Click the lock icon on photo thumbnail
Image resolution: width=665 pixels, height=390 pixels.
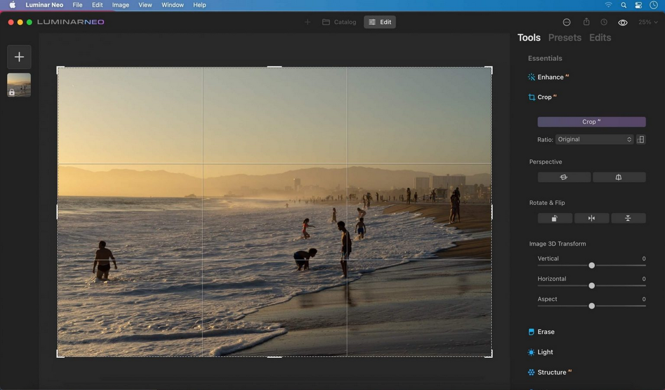(x=11, y=92)
